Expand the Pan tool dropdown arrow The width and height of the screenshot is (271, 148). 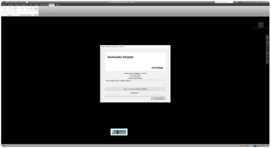(268, 46)
